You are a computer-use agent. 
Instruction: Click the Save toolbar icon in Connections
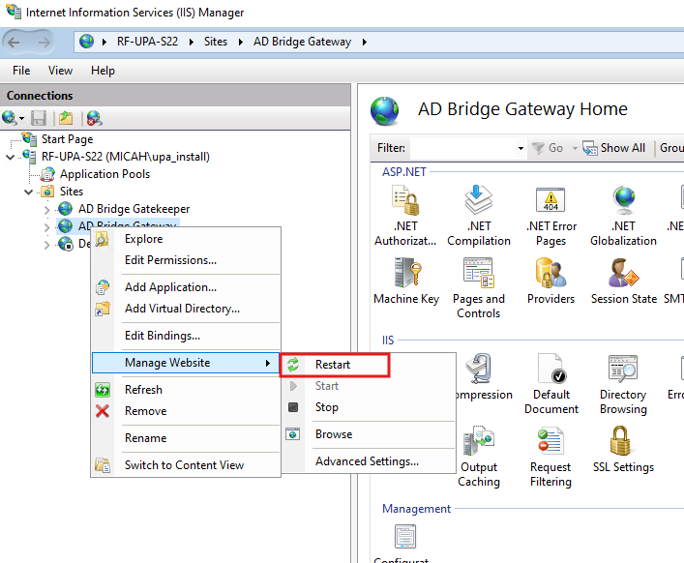pyautogui.click(x=39, y=118)
